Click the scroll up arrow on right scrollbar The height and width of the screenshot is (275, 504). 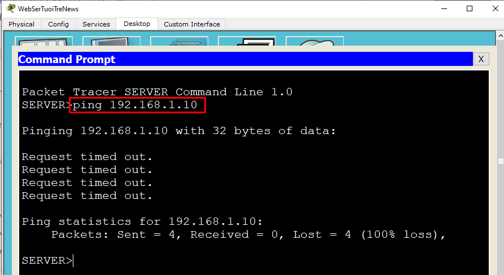tap(501, 36)
